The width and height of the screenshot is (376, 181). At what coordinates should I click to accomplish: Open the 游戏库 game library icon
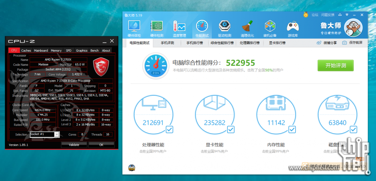(292, 28)
